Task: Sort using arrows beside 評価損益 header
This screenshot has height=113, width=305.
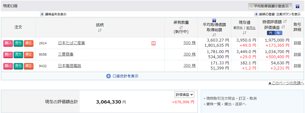Action: 283,27
